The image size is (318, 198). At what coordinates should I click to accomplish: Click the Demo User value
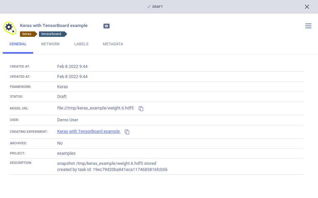[68, 120]
